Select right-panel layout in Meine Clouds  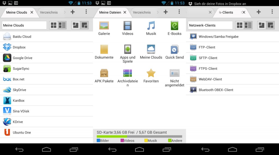point(84,25)
